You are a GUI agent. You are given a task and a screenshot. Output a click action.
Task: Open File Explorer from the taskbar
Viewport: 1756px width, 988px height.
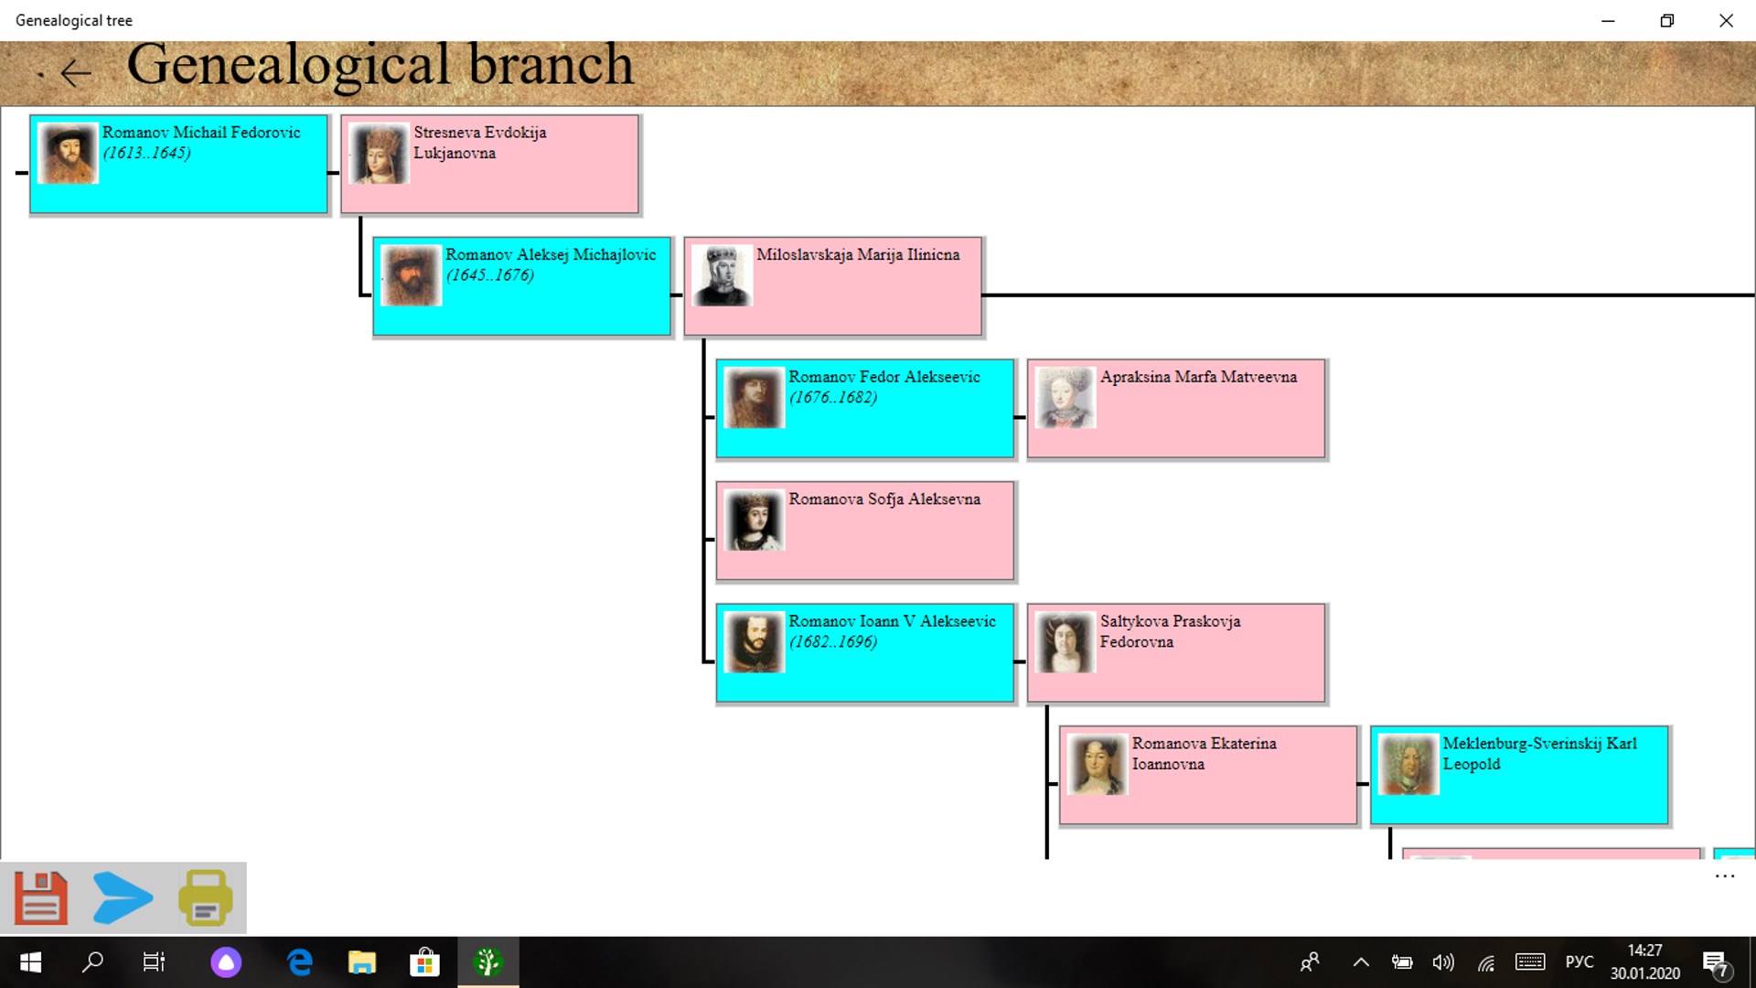(362, 961)
